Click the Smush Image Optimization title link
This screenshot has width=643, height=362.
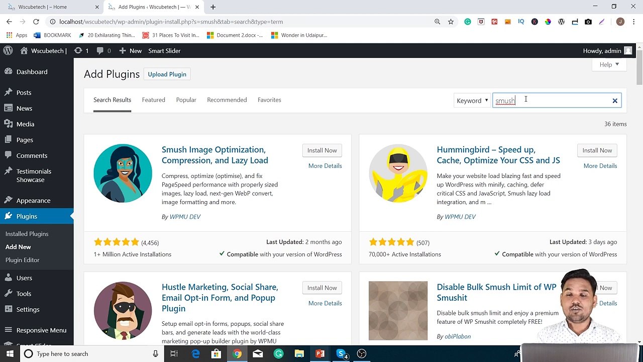click(x=215, y=155)
